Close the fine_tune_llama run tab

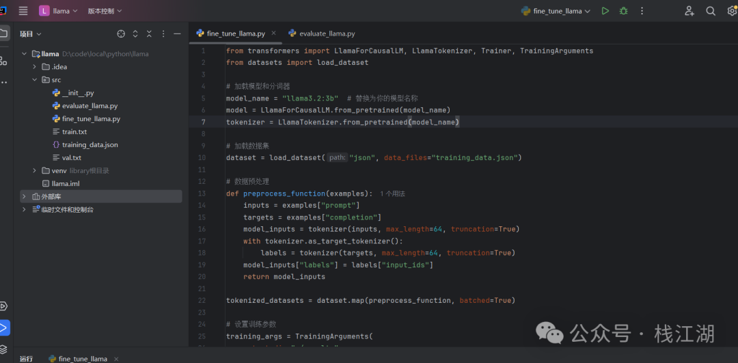point(115,359)
